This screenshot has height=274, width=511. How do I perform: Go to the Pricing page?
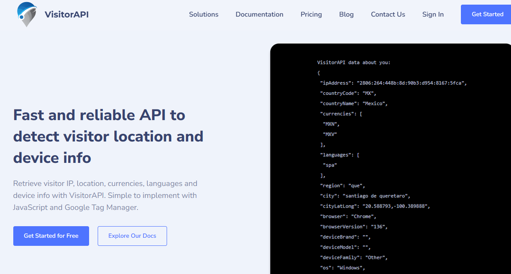tap(311, 15)
